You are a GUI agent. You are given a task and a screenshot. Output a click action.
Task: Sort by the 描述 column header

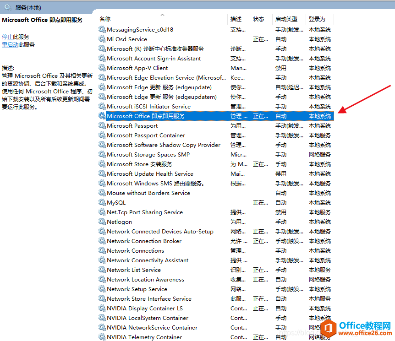(236, 19)
